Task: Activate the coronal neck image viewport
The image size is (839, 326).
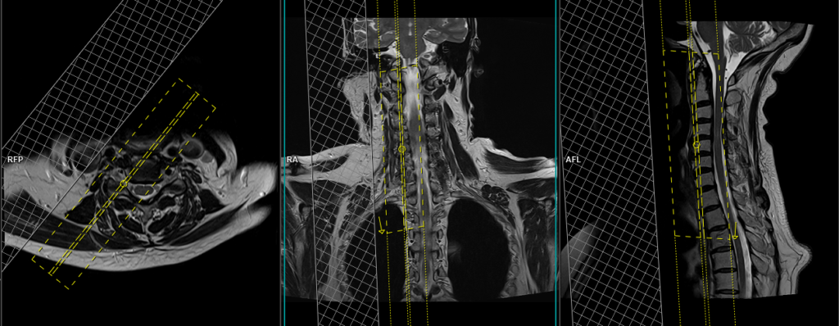Action: (x=420, y=163)
